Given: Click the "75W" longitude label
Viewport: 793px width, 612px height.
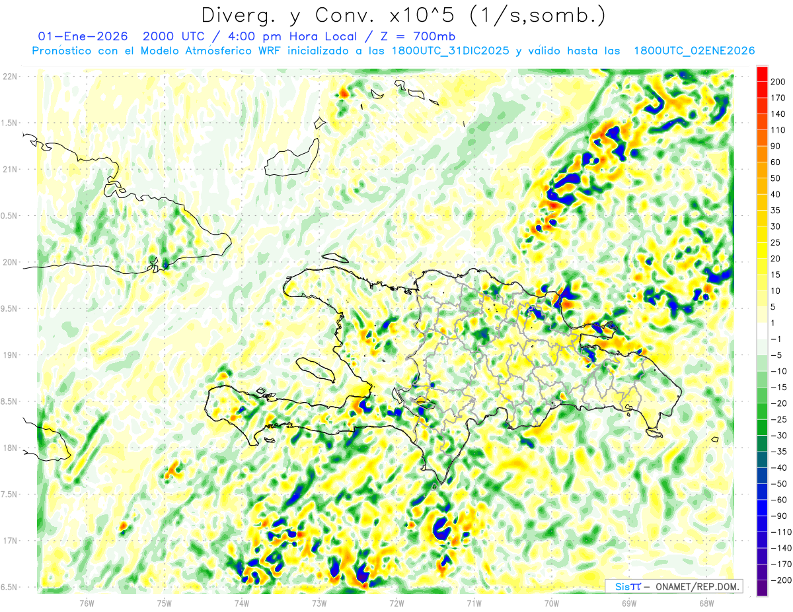Looking at the screenshot, I should [165, 603].
